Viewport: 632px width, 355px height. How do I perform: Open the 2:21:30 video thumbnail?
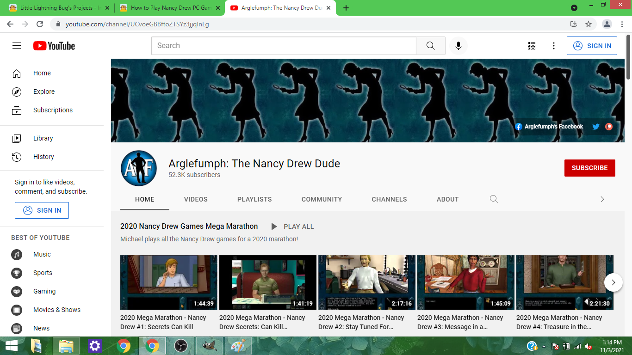pyautogui.click(x=565, y=282)
